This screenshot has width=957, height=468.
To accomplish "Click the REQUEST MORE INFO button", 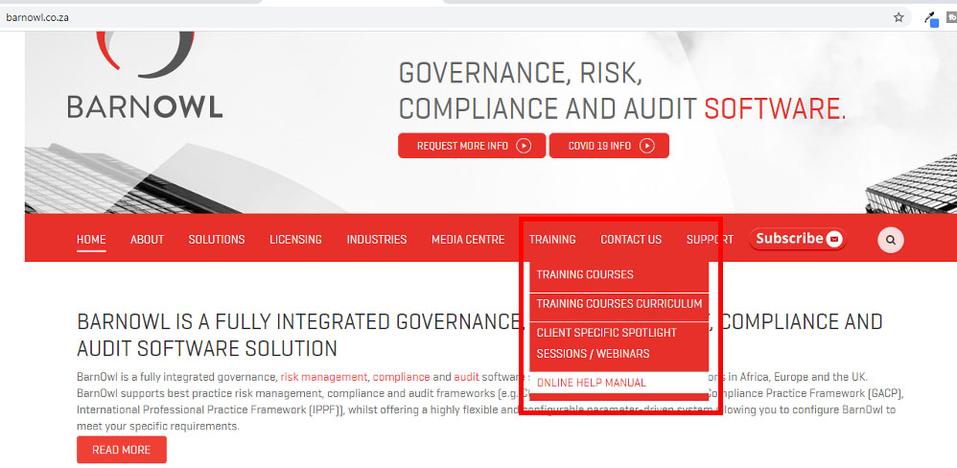I will (x=472, y=146).
